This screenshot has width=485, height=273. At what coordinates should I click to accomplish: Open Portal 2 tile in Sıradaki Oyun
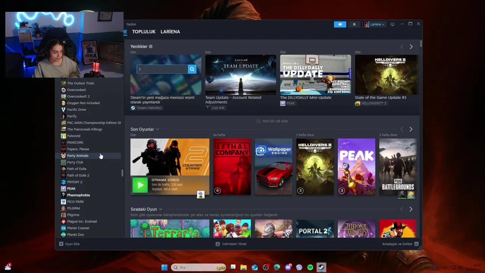pos(315,229)
